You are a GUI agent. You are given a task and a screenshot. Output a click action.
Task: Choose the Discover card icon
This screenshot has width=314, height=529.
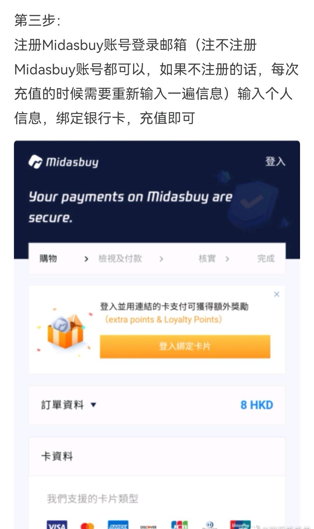148,526
